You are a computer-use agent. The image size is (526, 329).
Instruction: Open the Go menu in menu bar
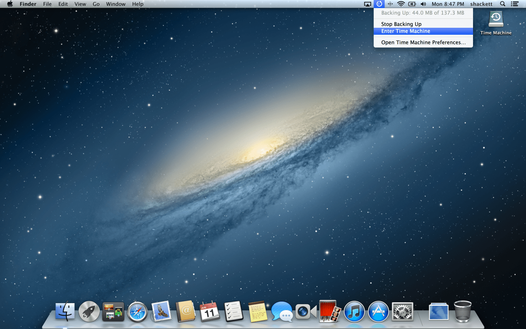click(96, 4)
